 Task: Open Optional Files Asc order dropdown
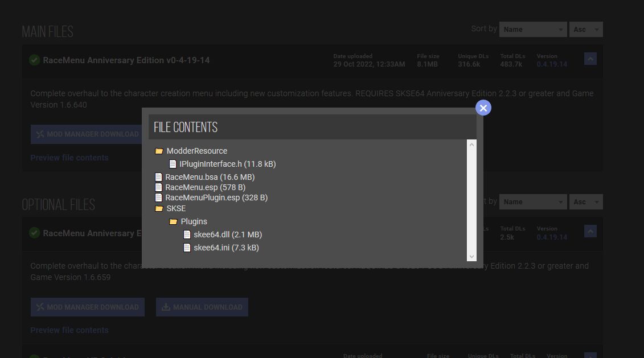pyautogui.click(x=586, y=202)
